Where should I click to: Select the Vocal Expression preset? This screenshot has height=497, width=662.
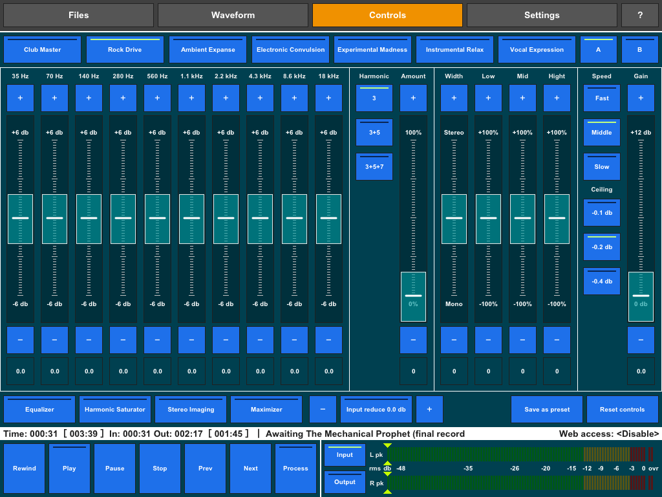(537, 49)
